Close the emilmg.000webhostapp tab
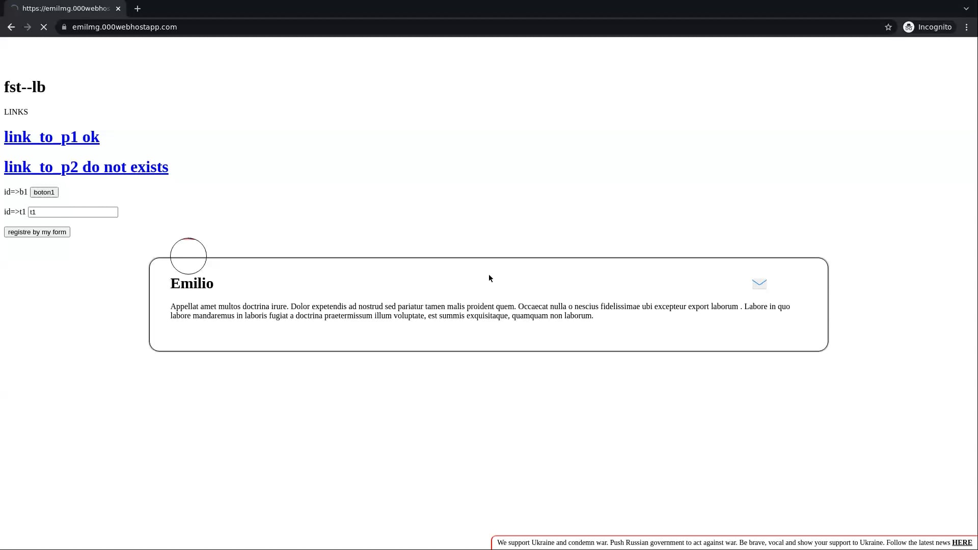Screen dimensions: 978x550 click(x=118, y=9)
